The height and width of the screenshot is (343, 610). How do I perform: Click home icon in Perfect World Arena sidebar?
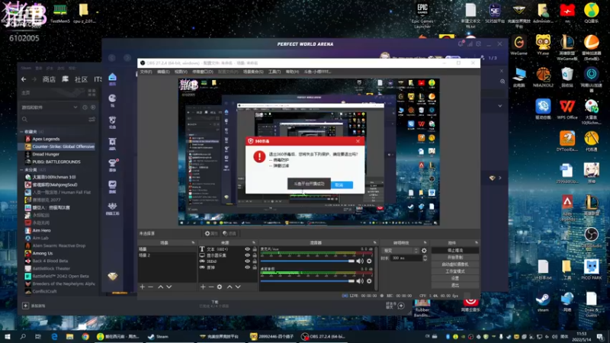coord(112,79)
